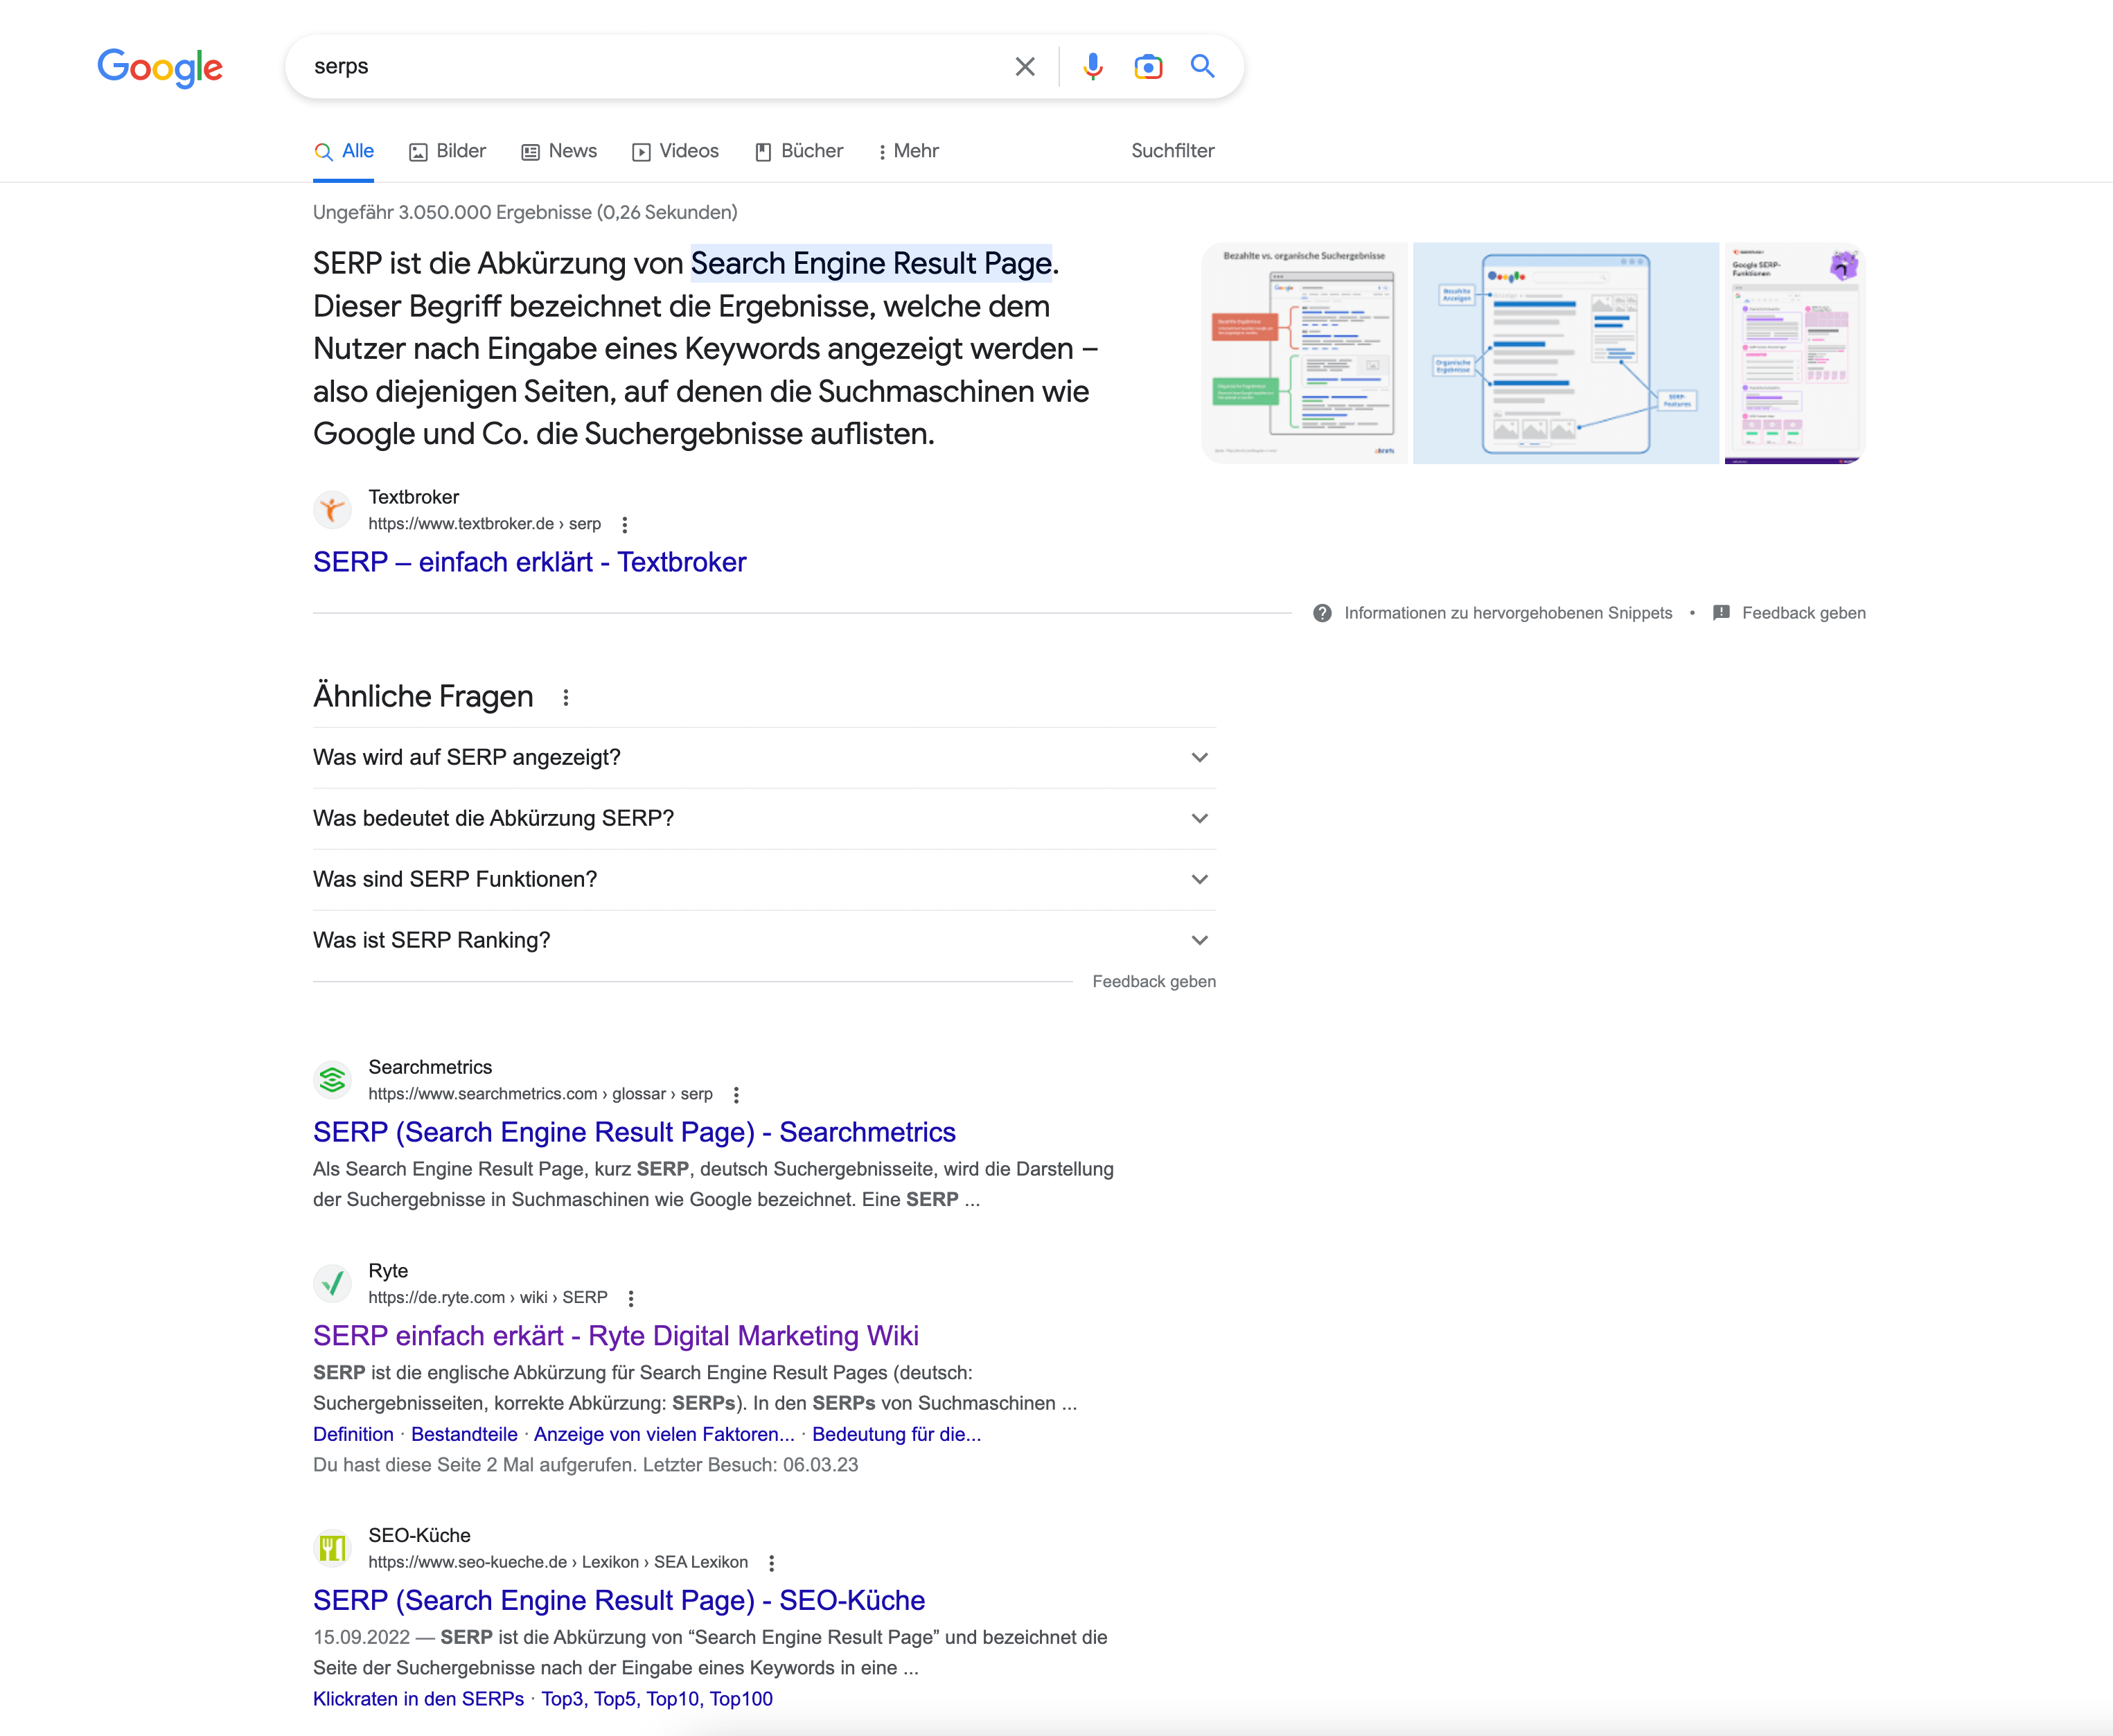This screenshot has width=2113, height=1736.
Task: Open three-dot menu next to searchmetrics.com URL
Action: click(737, 1095)
